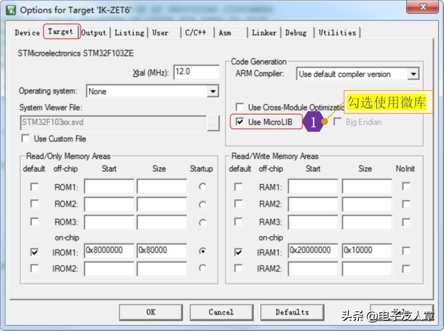Click the browse button for System Viewer File
The height and width of the screenshot is (331, 444).
click(x=213, y=123)
